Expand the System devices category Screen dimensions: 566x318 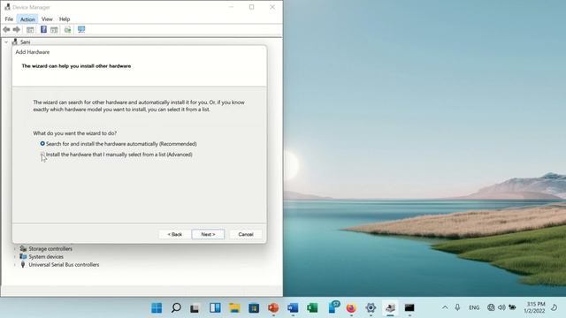pos(15,257)
